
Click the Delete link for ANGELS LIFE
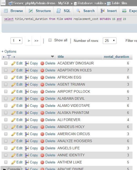click(x=50, y=148)
